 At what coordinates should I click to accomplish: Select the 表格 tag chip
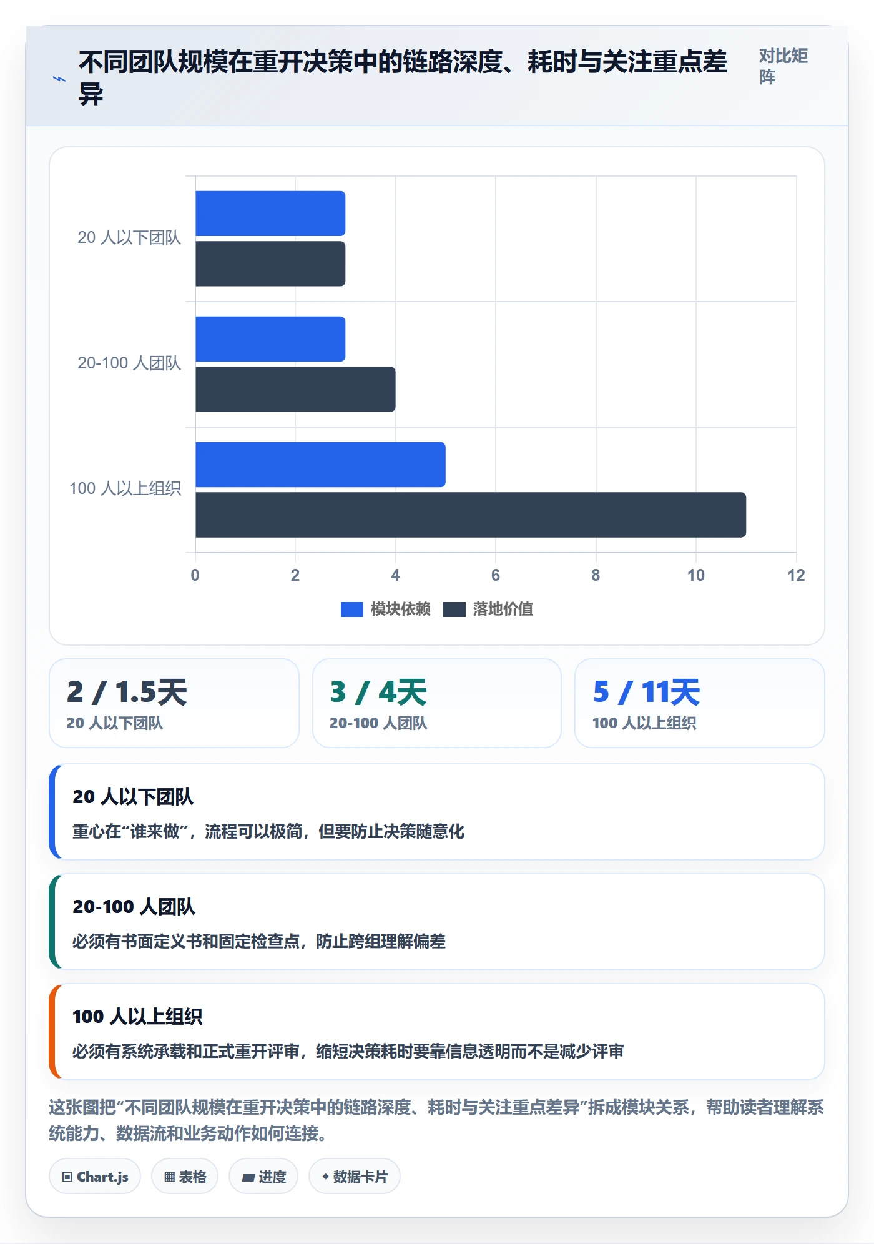(185, 1177)
